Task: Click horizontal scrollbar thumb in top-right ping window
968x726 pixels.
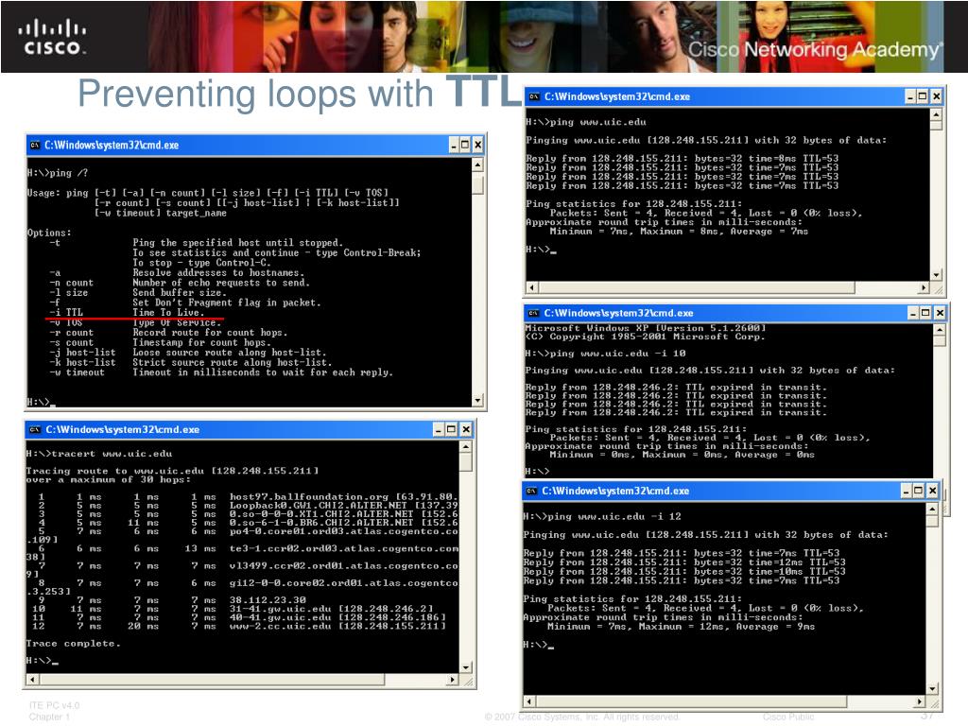Action: pos(698,287)
